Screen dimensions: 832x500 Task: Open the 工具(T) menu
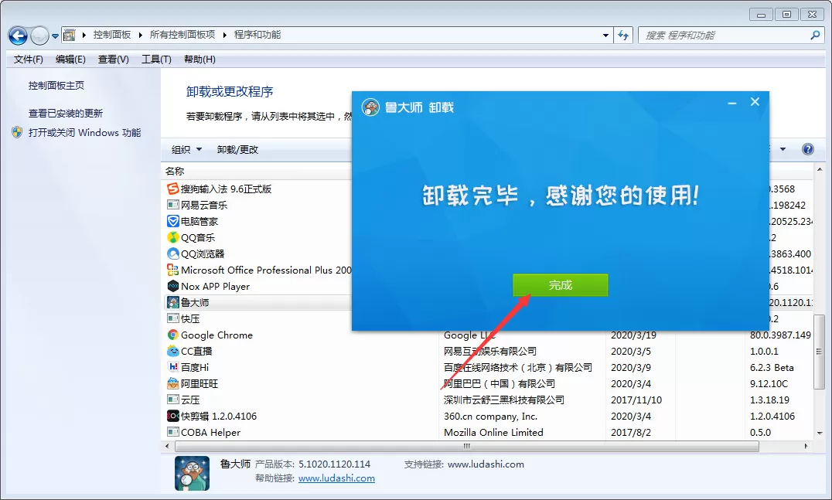156,60
